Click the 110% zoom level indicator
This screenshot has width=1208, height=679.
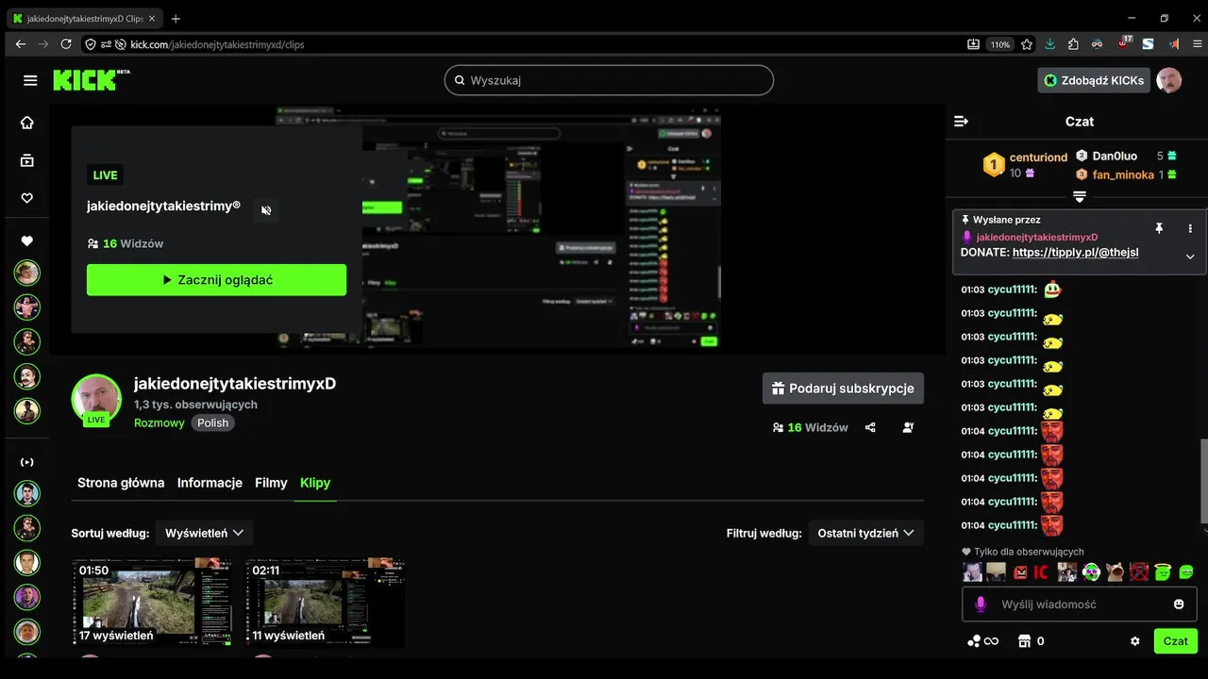999,44
